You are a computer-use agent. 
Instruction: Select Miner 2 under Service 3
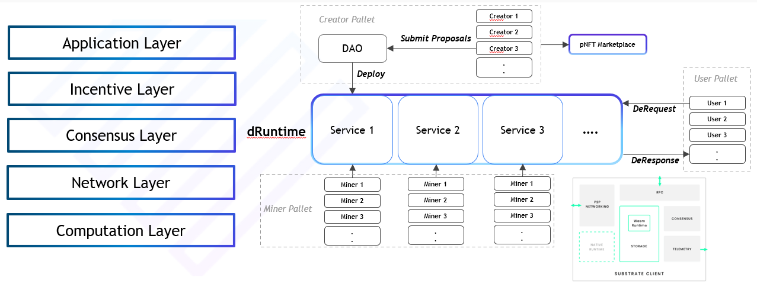tap(522, 199)
